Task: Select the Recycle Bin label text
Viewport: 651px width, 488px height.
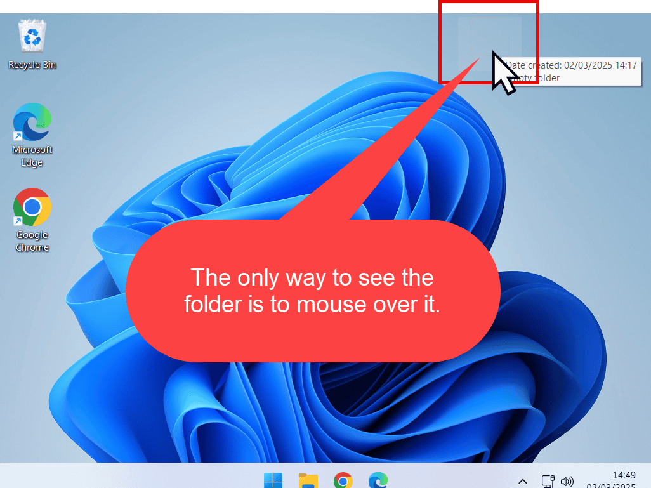Action: coord(32,64)
